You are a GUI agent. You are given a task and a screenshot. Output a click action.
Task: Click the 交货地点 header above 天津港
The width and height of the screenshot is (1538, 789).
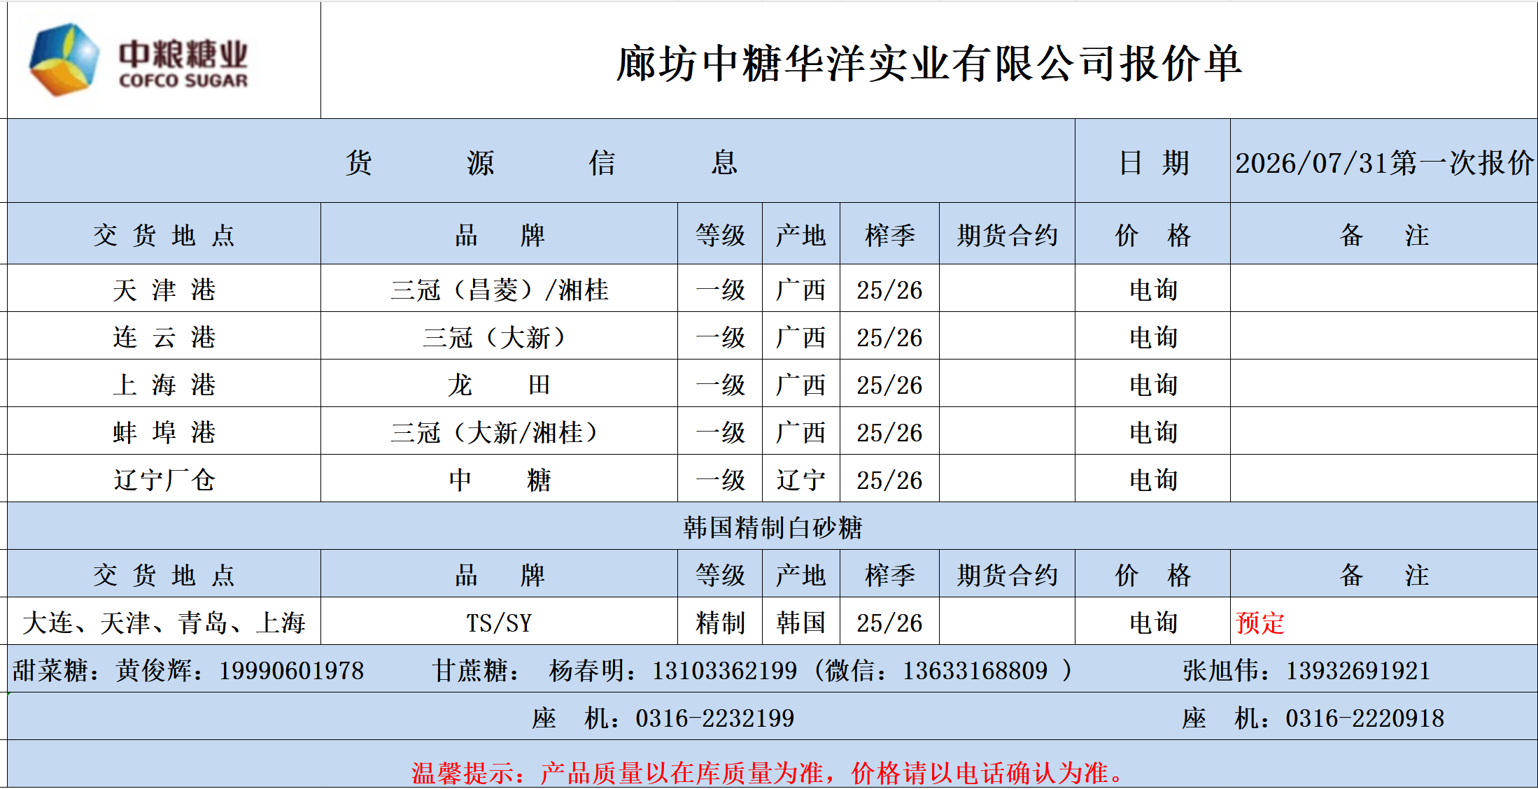tap(164, 234)
